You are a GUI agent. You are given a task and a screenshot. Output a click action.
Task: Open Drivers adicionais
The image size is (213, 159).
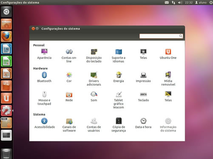(94, 79)
